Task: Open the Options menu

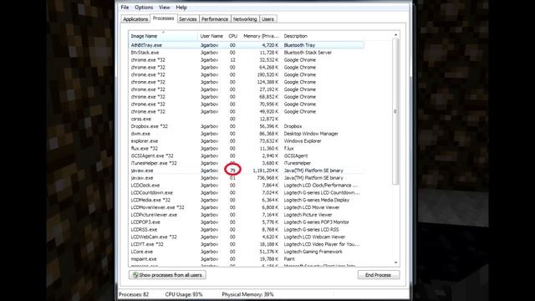Action: [x=144, y=8]
